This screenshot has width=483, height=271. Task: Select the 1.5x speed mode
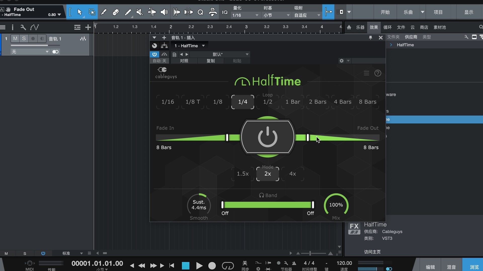[x=243, y=174]
